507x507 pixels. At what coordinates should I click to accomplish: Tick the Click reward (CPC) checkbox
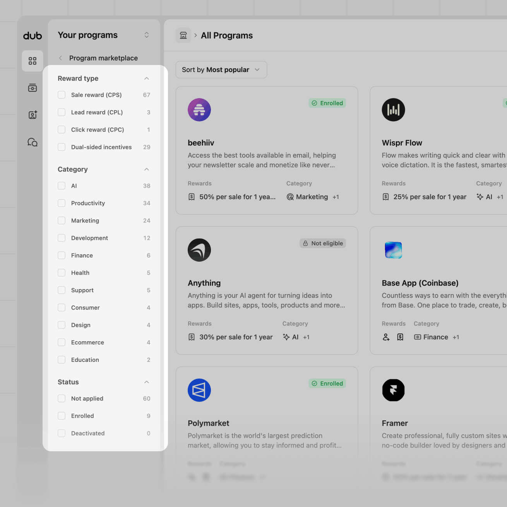tap(62, 130)
